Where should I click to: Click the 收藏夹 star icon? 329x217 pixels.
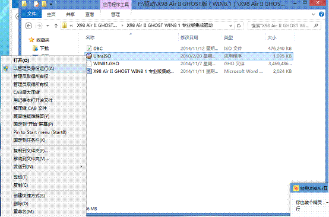31,40
